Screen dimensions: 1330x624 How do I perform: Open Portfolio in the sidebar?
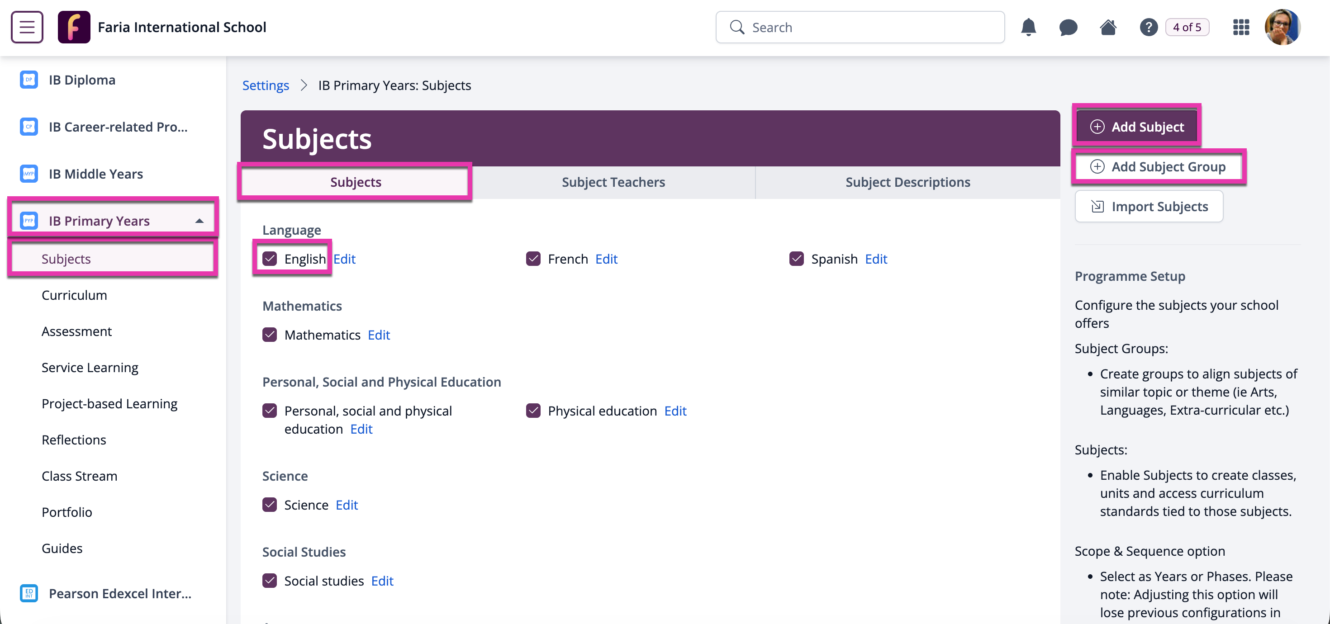pos(67,512)
